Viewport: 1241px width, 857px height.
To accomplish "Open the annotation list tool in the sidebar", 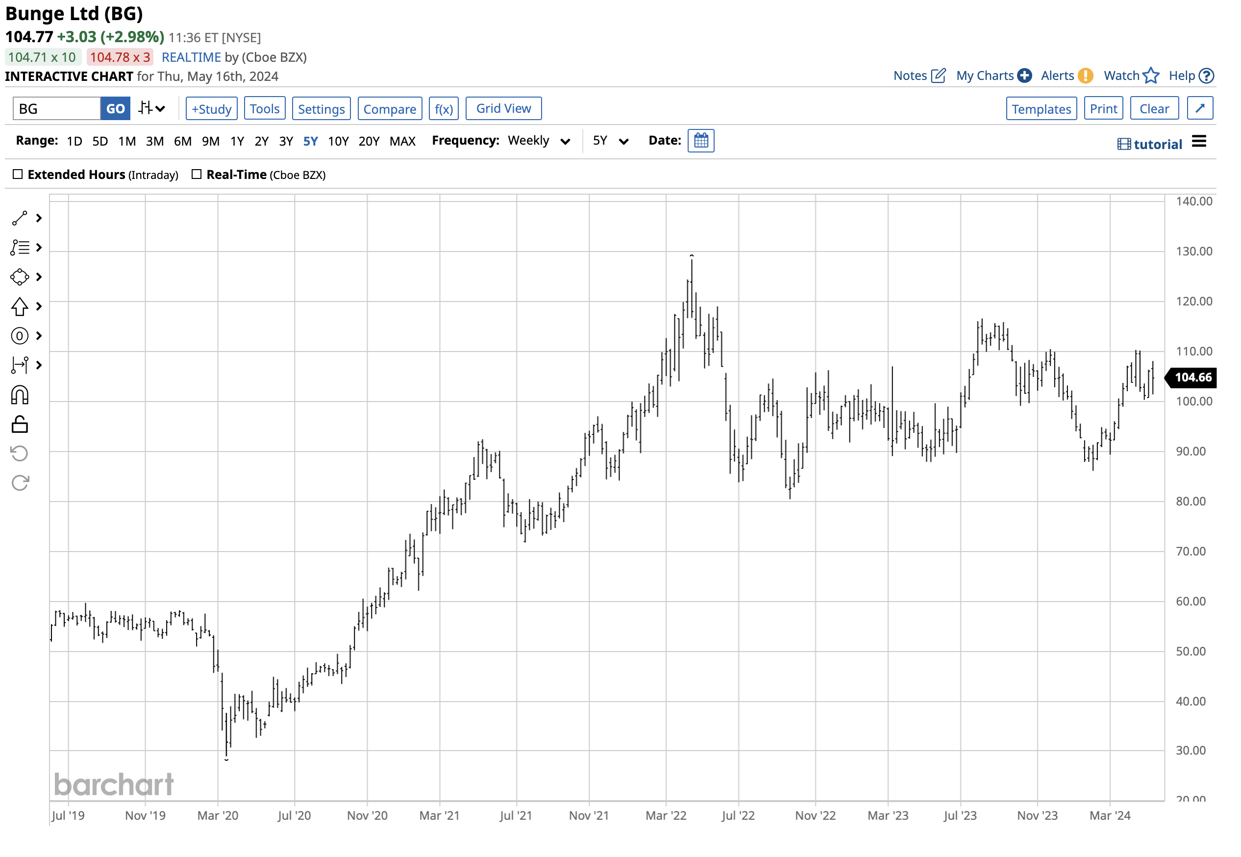I will [x=20, y=248].
